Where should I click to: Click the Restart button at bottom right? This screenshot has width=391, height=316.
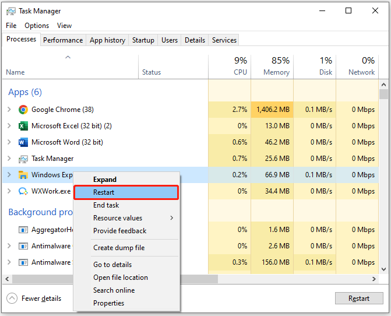[359, 299]
